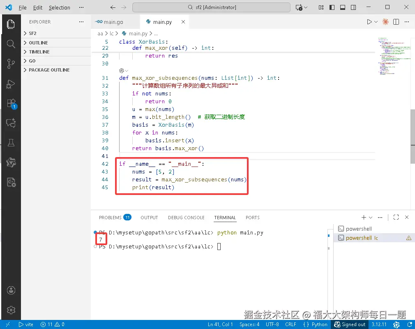415x329 pixels.
Task: Open editor More Actions ellipsis
Action: point(407,22)
